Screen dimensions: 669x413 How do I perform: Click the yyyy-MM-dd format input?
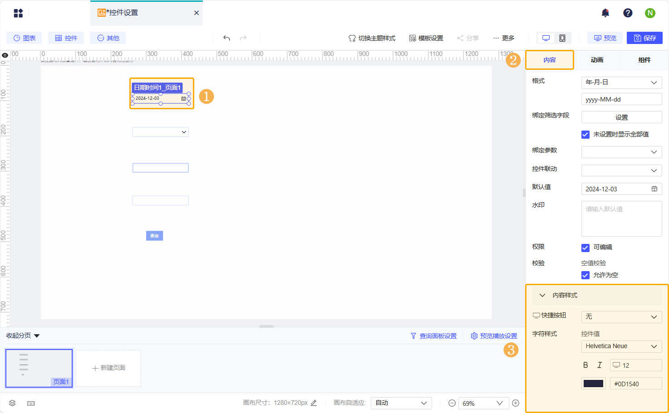tap(621, 99)
